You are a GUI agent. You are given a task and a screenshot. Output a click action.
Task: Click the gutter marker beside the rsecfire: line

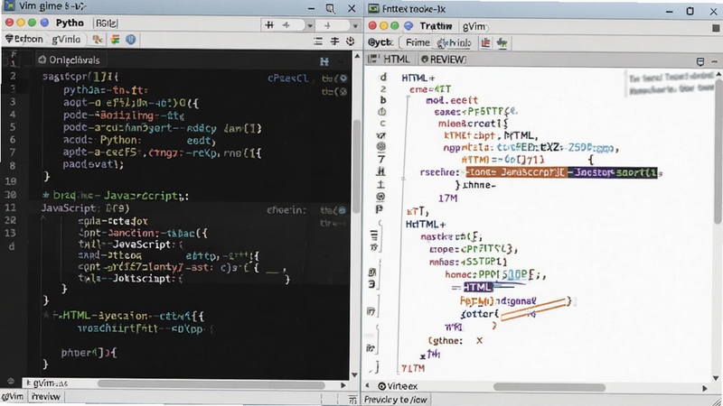click(x=380, y=171)
